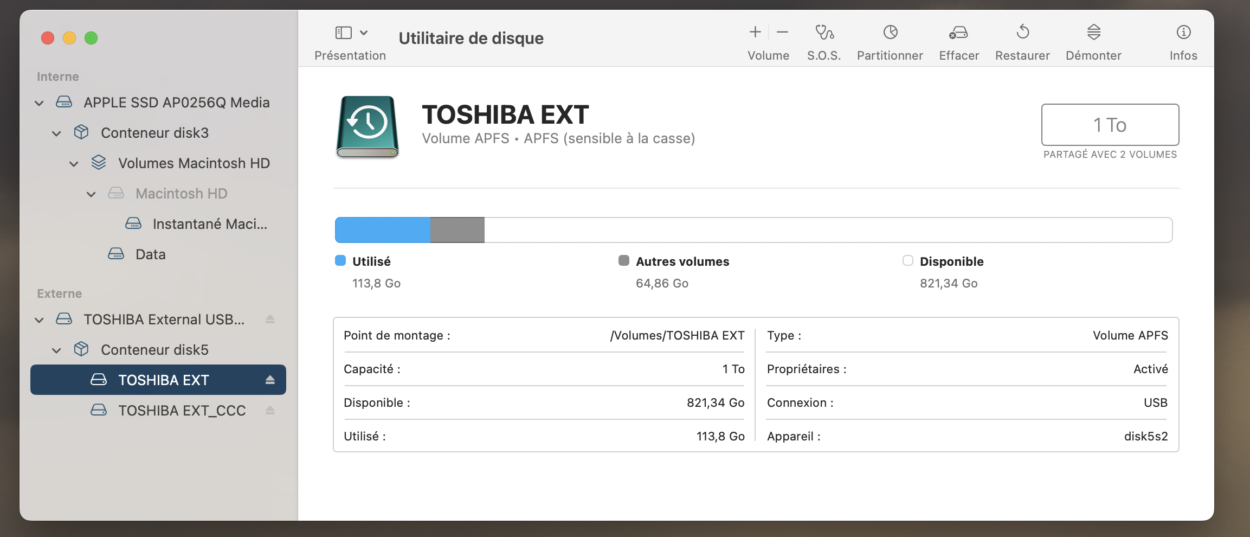Collapse the APPLE SSD AP0256Q Media disk
Image resolution: width=1250 pixels, height=537 pixels.
pyautogui.click(x=39, y=103)
